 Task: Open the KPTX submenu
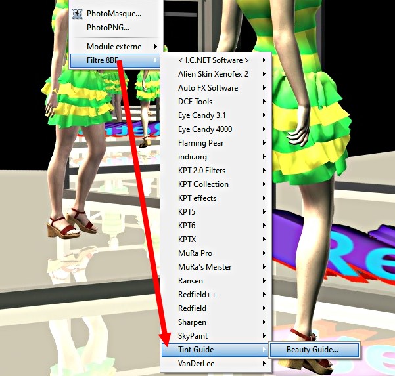pyautogui.click(x=216, y=239)
